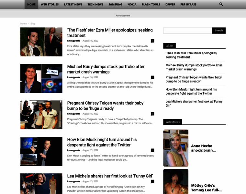The image size is (246, 194).
Task: Open main headline Pregnant Chrissy Teigen baby bump
Action: 105,106
